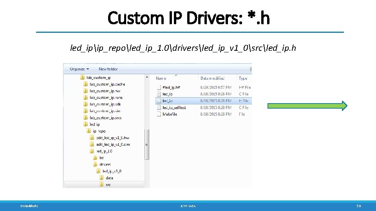Click the lab_custom_ip.runs folder icon
Viewport: 376px width, 211px height.
pyautogui.click(x=86, y=97)
